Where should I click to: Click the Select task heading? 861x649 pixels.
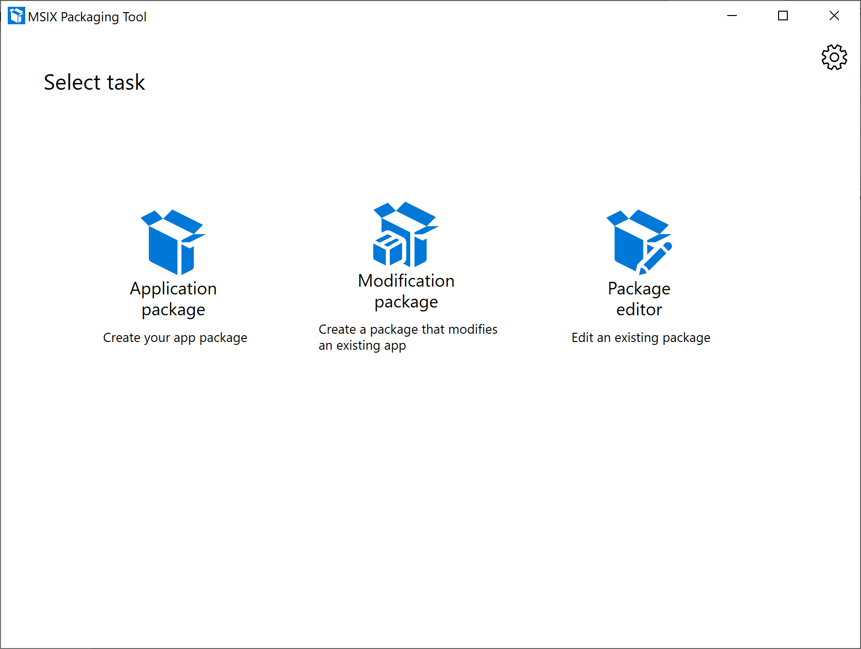[x=94, y=81]
